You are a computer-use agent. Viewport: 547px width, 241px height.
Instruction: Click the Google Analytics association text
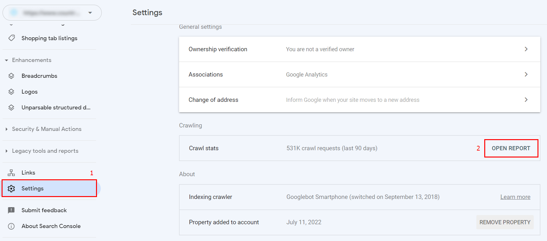tap(307, 75)
